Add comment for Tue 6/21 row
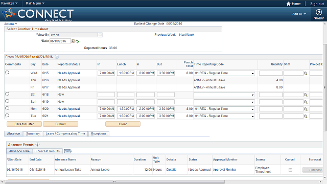Screen dimensions: 327x184 7,116
